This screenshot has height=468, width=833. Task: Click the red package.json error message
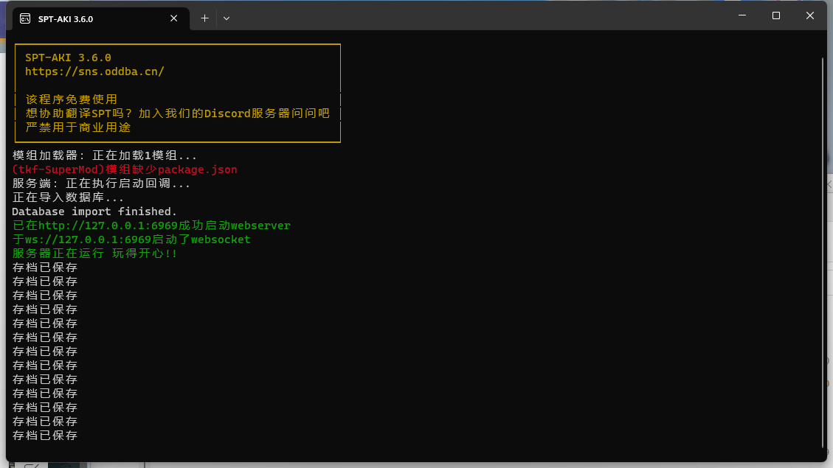[125, 169]
